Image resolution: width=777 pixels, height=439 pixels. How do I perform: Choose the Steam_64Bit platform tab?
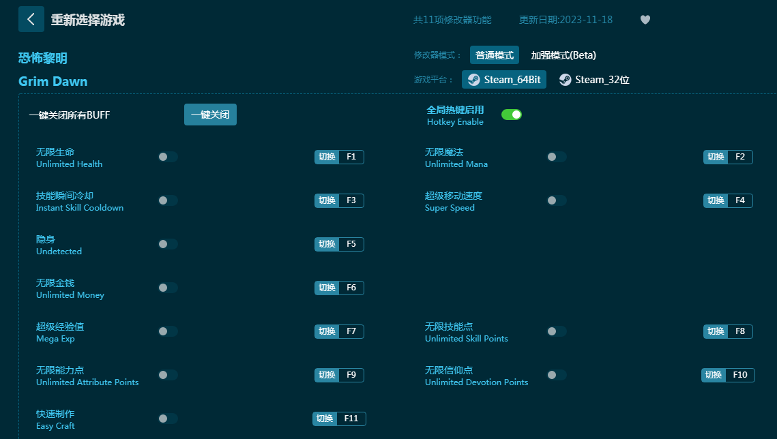pos(504,80)
